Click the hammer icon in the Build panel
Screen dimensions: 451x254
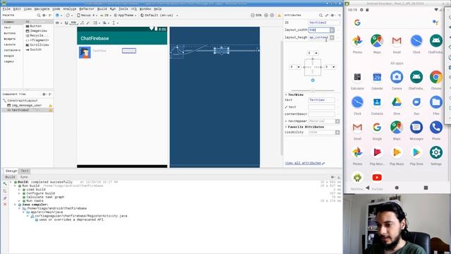pos(5,183)
